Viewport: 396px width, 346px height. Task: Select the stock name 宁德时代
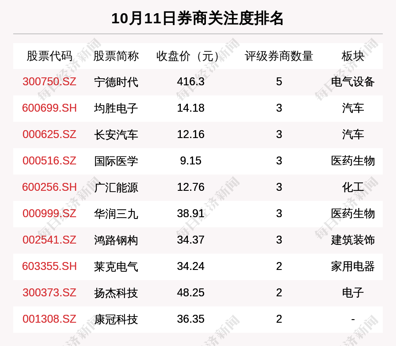(x=116, y=82)
